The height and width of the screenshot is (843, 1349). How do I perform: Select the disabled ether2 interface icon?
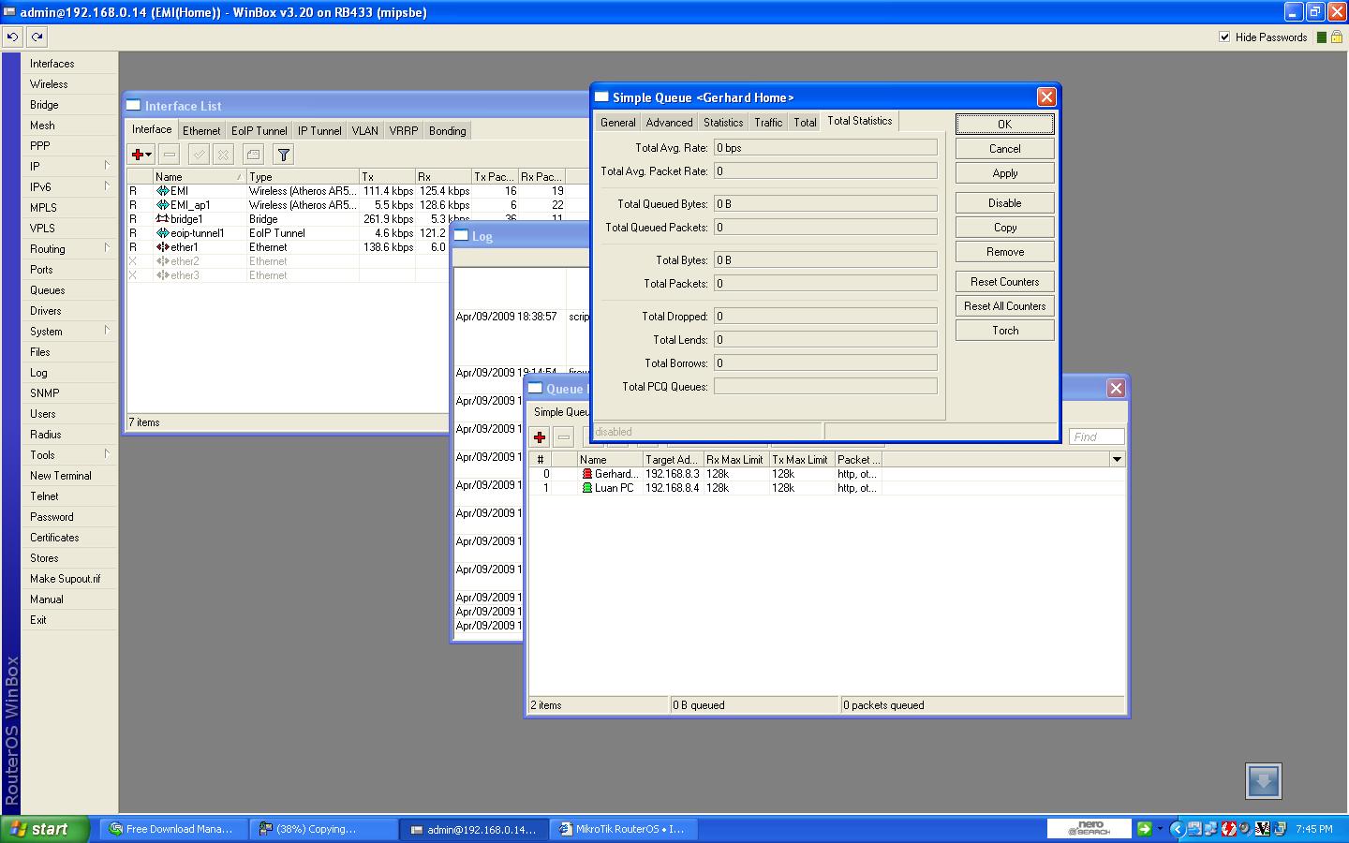[x=163, y=261]
